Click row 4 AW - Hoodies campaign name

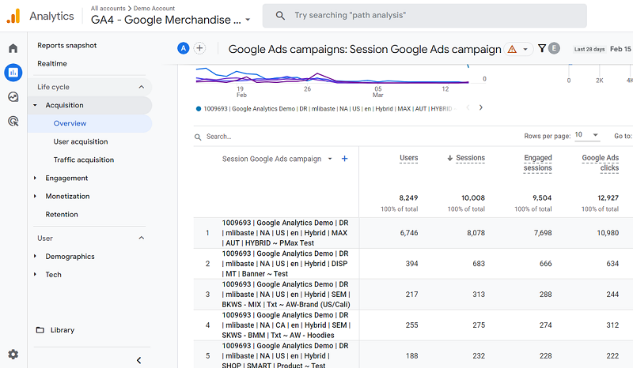point(286,325)
